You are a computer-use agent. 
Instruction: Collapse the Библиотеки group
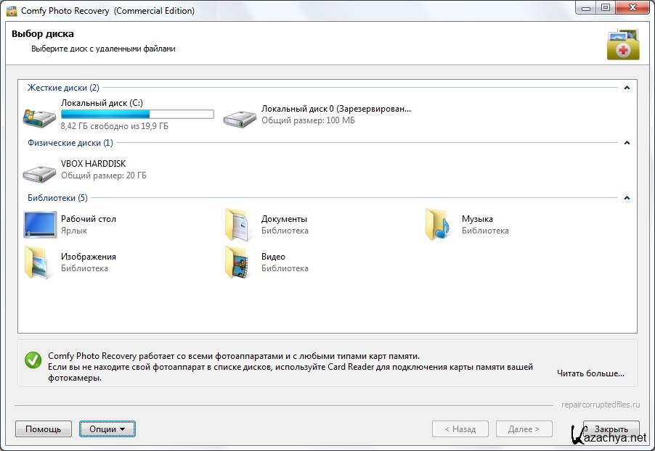point(627,198)
